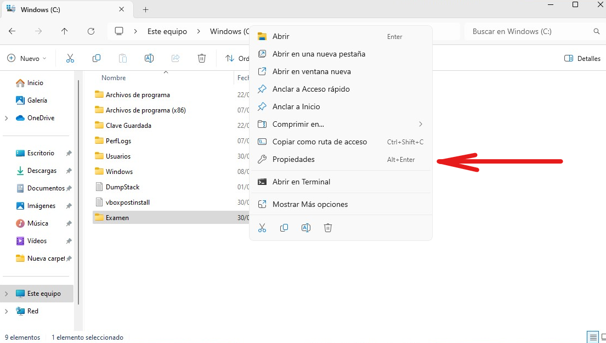Click the Buscar en Windows (C:) search box
Image resolution: width=606 pixels, height=343 pixels.
pos(529,31)
